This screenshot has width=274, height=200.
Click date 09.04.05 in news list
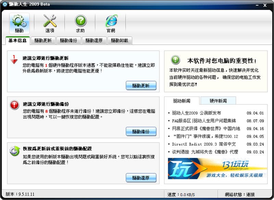point(255,136)
